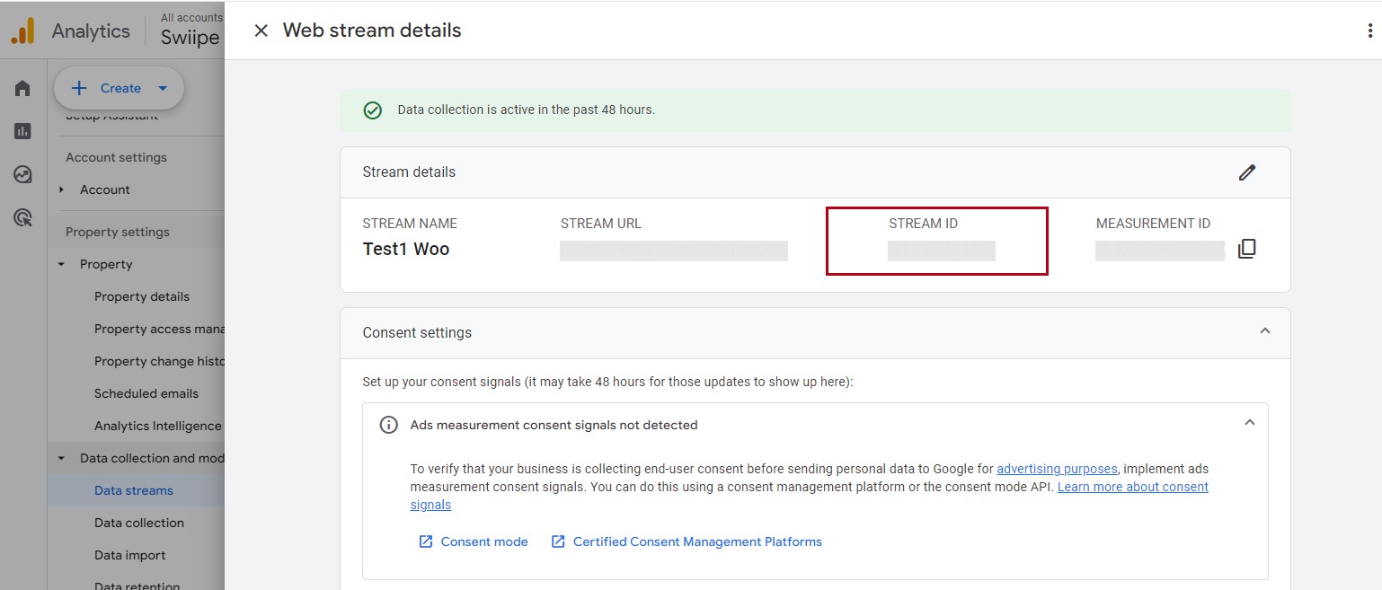Select Scheduled emails in sidebar
This screenshot has width=1382, height=590.
(146, 393)
